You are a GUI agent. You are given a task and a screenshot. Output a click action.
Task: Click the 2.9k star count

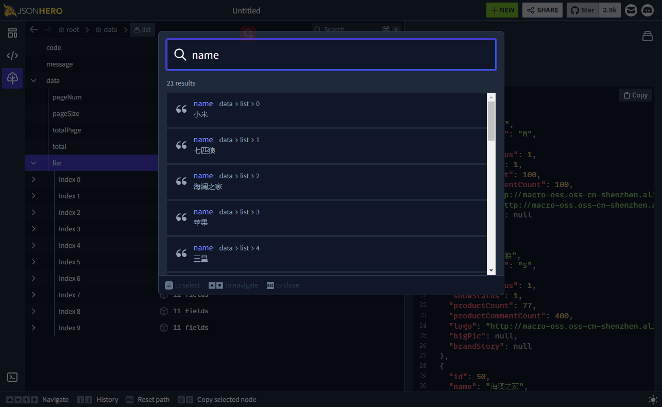point(609,10)
